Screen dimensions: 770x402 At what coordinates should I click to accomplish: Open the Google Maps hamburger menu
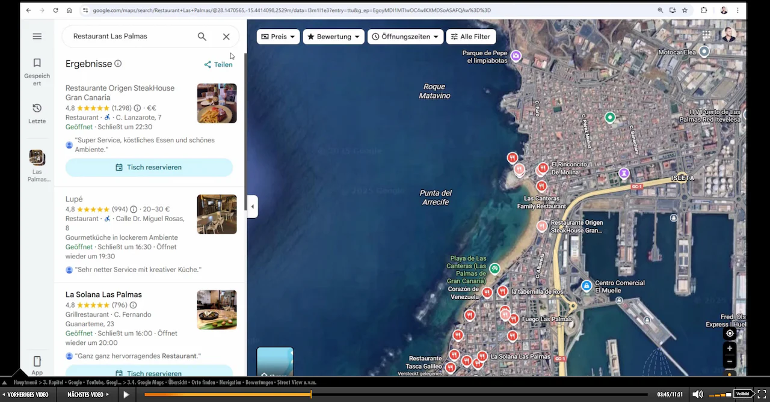pos(37,36)
